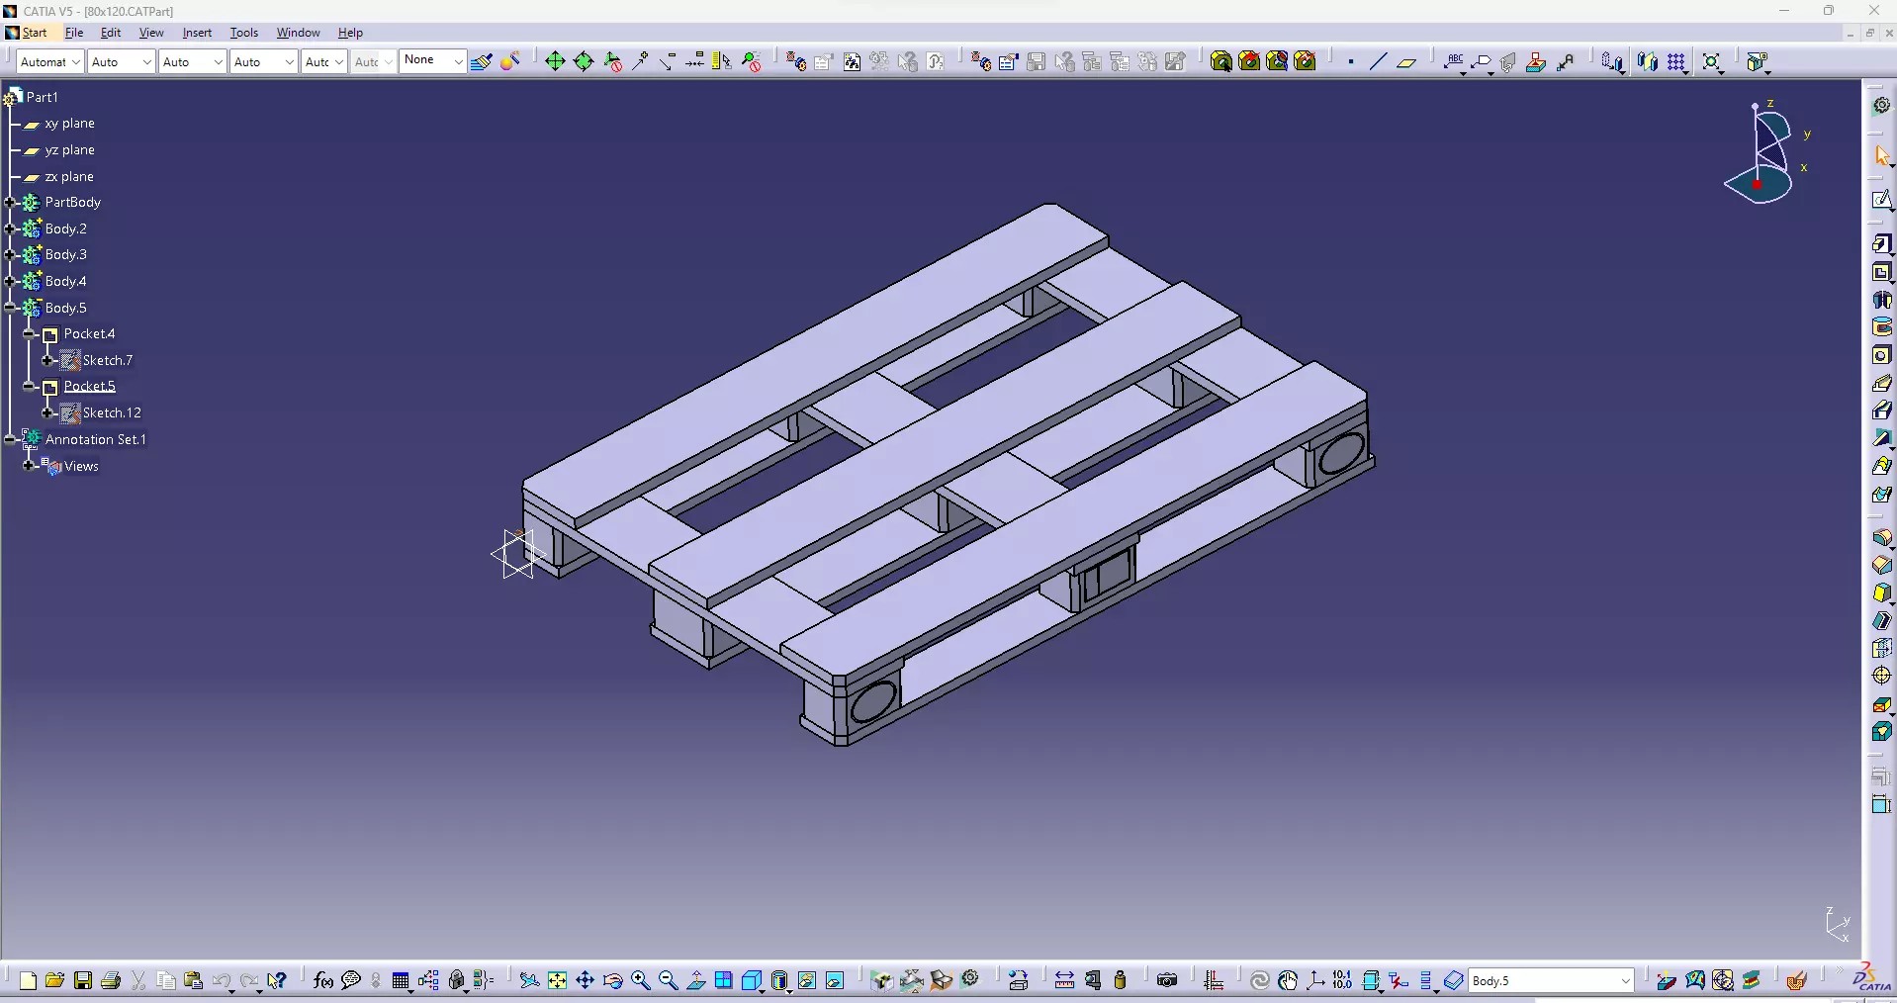Open the Window menu
Viewport: 1897px width, 1003px height.
pyautogui.click(x=299, y=33)
